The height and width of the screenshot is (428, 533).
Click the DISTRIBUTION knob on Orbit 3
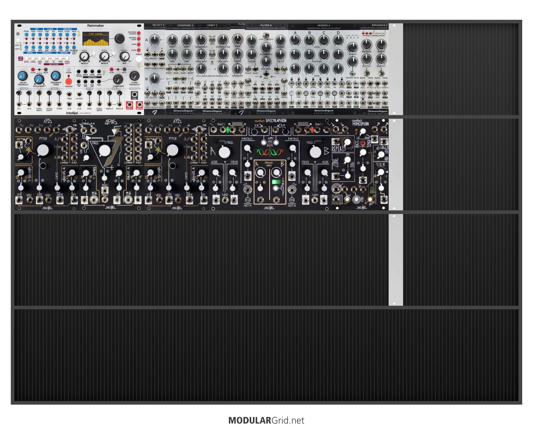point(223,40)
